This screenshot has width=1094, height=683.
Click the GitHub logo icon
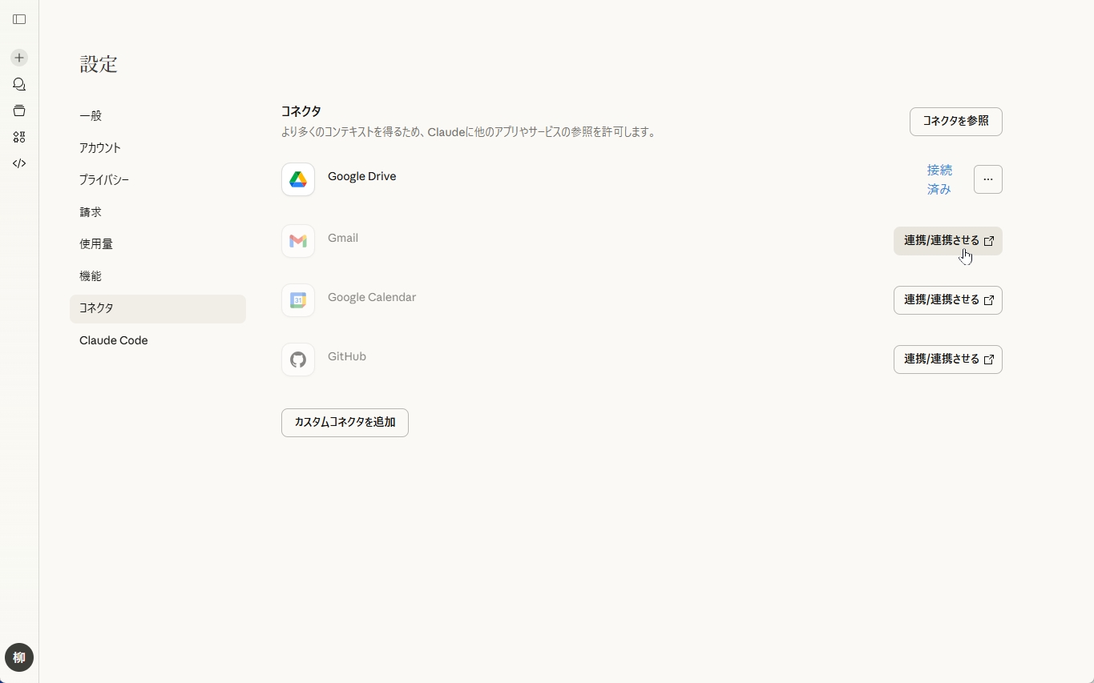click(x=297, y=360)
